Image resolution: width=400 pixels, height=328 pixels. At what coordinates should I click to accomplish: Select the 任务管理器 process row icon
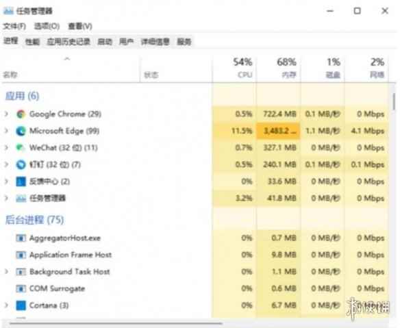(x=21, y=198)
